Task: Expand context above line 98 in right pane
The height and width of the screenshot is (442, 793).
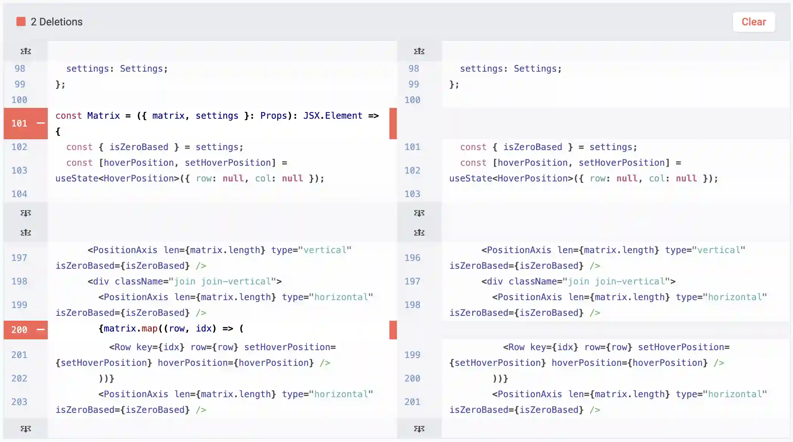Action: 419,51
